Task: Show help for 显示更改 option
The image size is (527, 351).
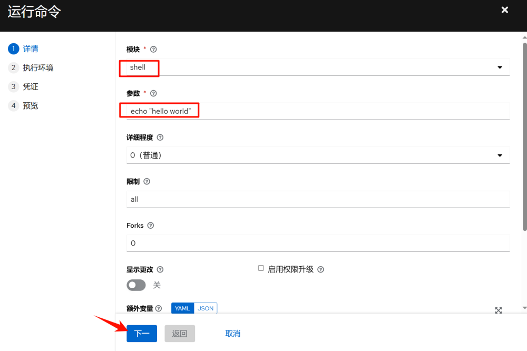Action: (x=160, y=269)
